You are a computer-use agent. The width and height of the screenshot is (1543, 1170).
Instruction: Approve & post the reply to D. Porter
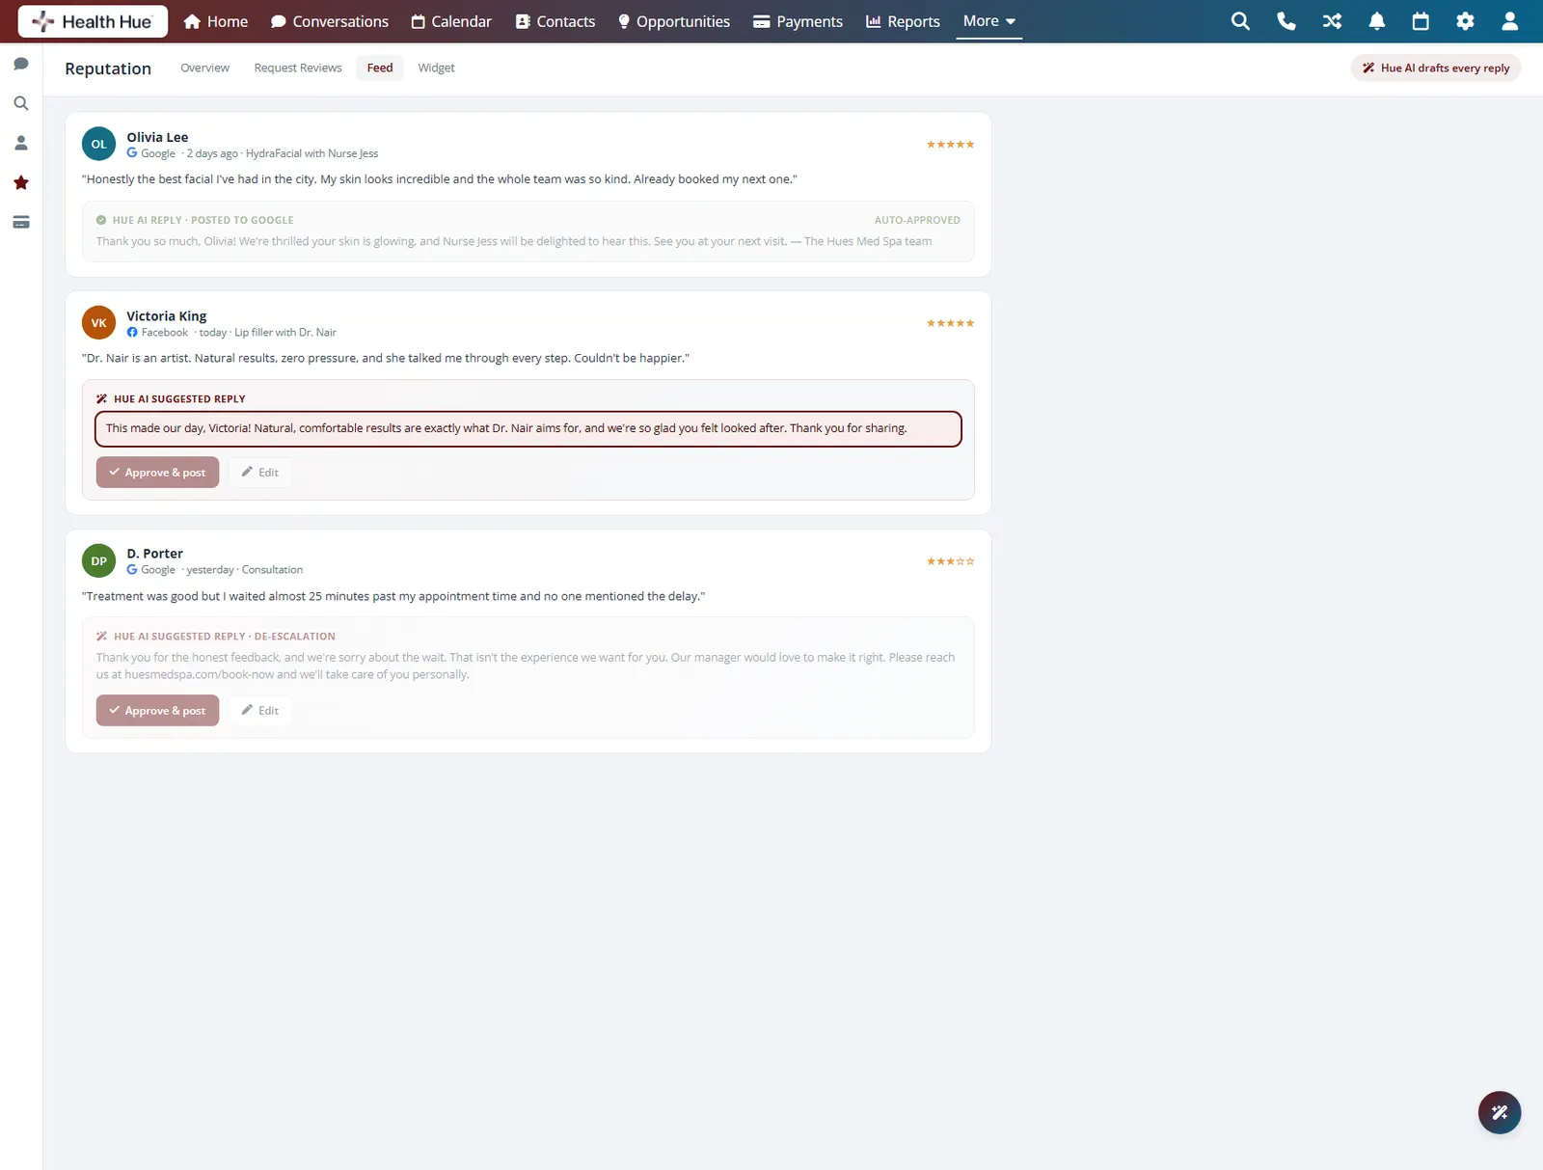point(157,710)
